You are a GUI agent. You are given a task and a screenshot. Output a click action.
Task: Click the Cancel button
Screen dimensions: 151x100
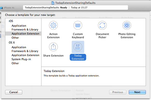coord(14,92)
